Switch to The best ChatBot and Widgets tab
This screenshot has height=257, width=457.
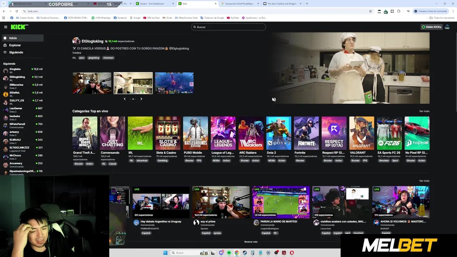282,4
